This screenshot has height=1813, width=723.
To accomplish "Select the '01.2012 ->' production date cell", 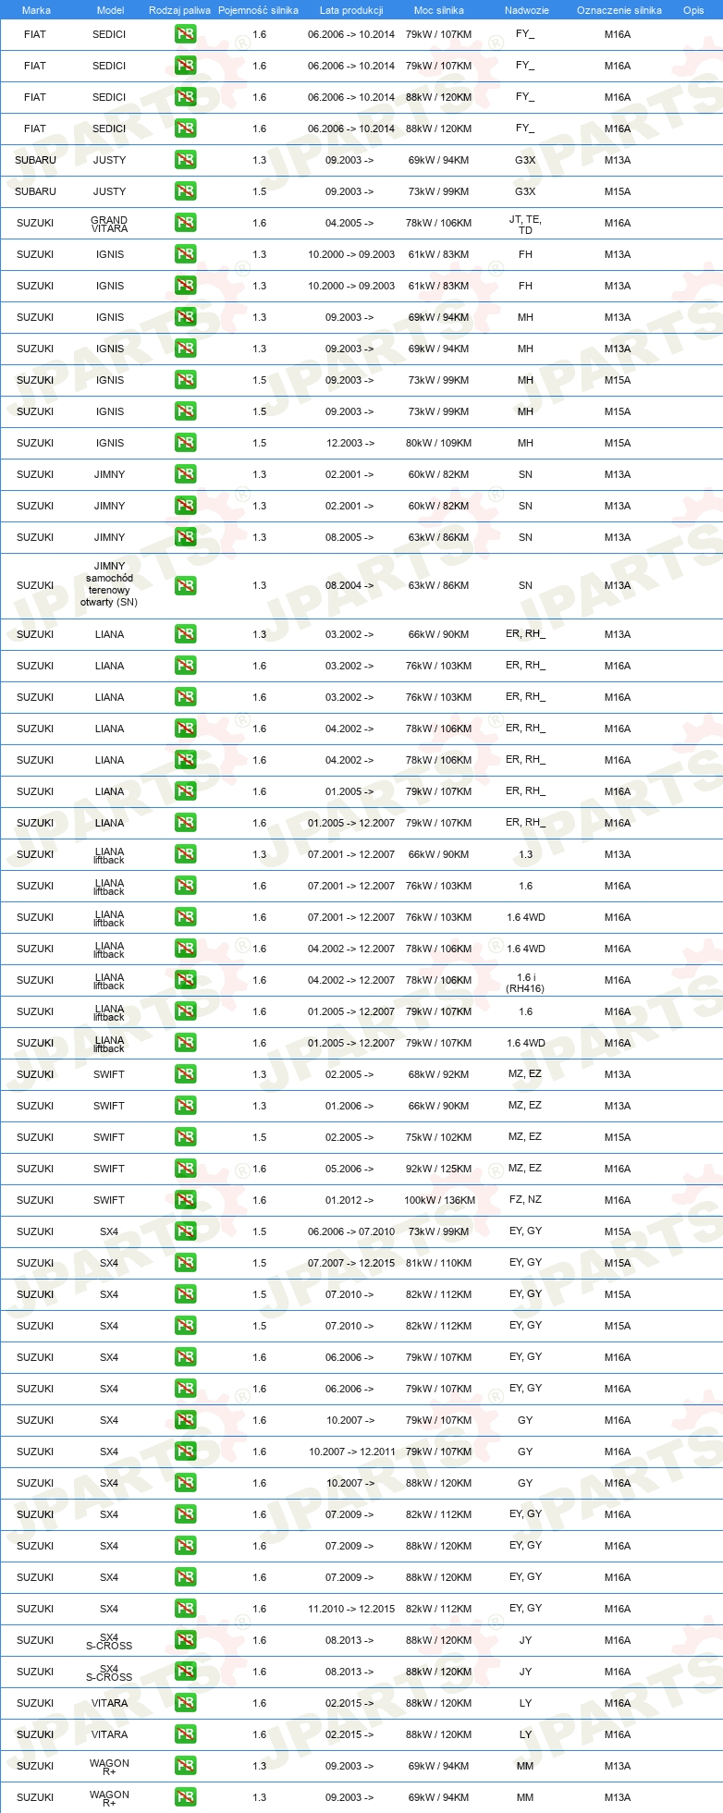I will tap(349, 1200).
